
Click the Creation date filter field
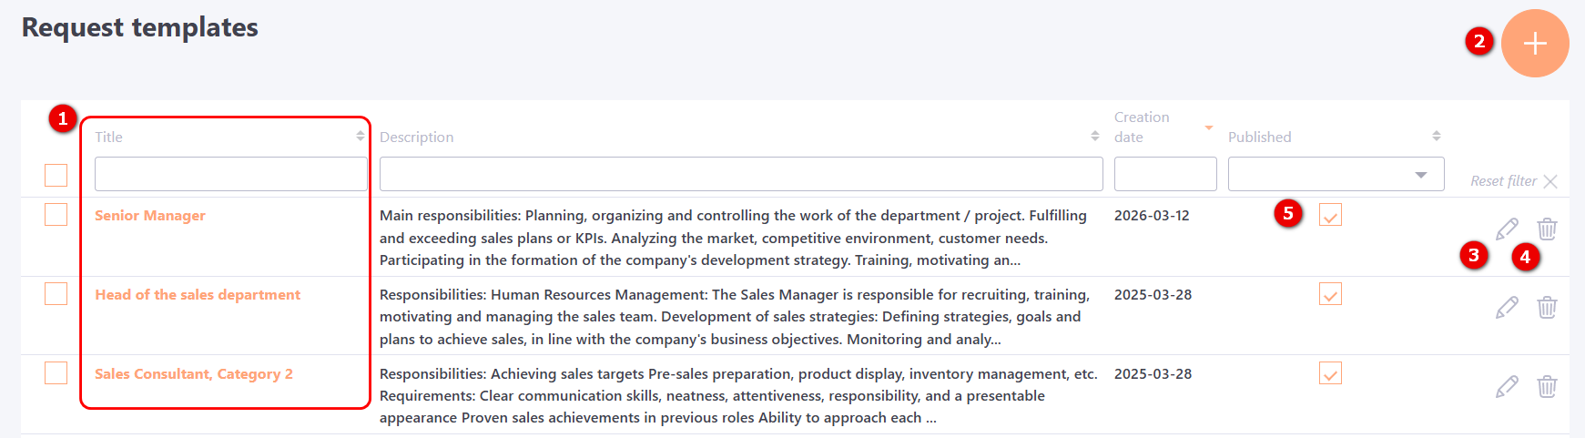tap(1165, 174)
